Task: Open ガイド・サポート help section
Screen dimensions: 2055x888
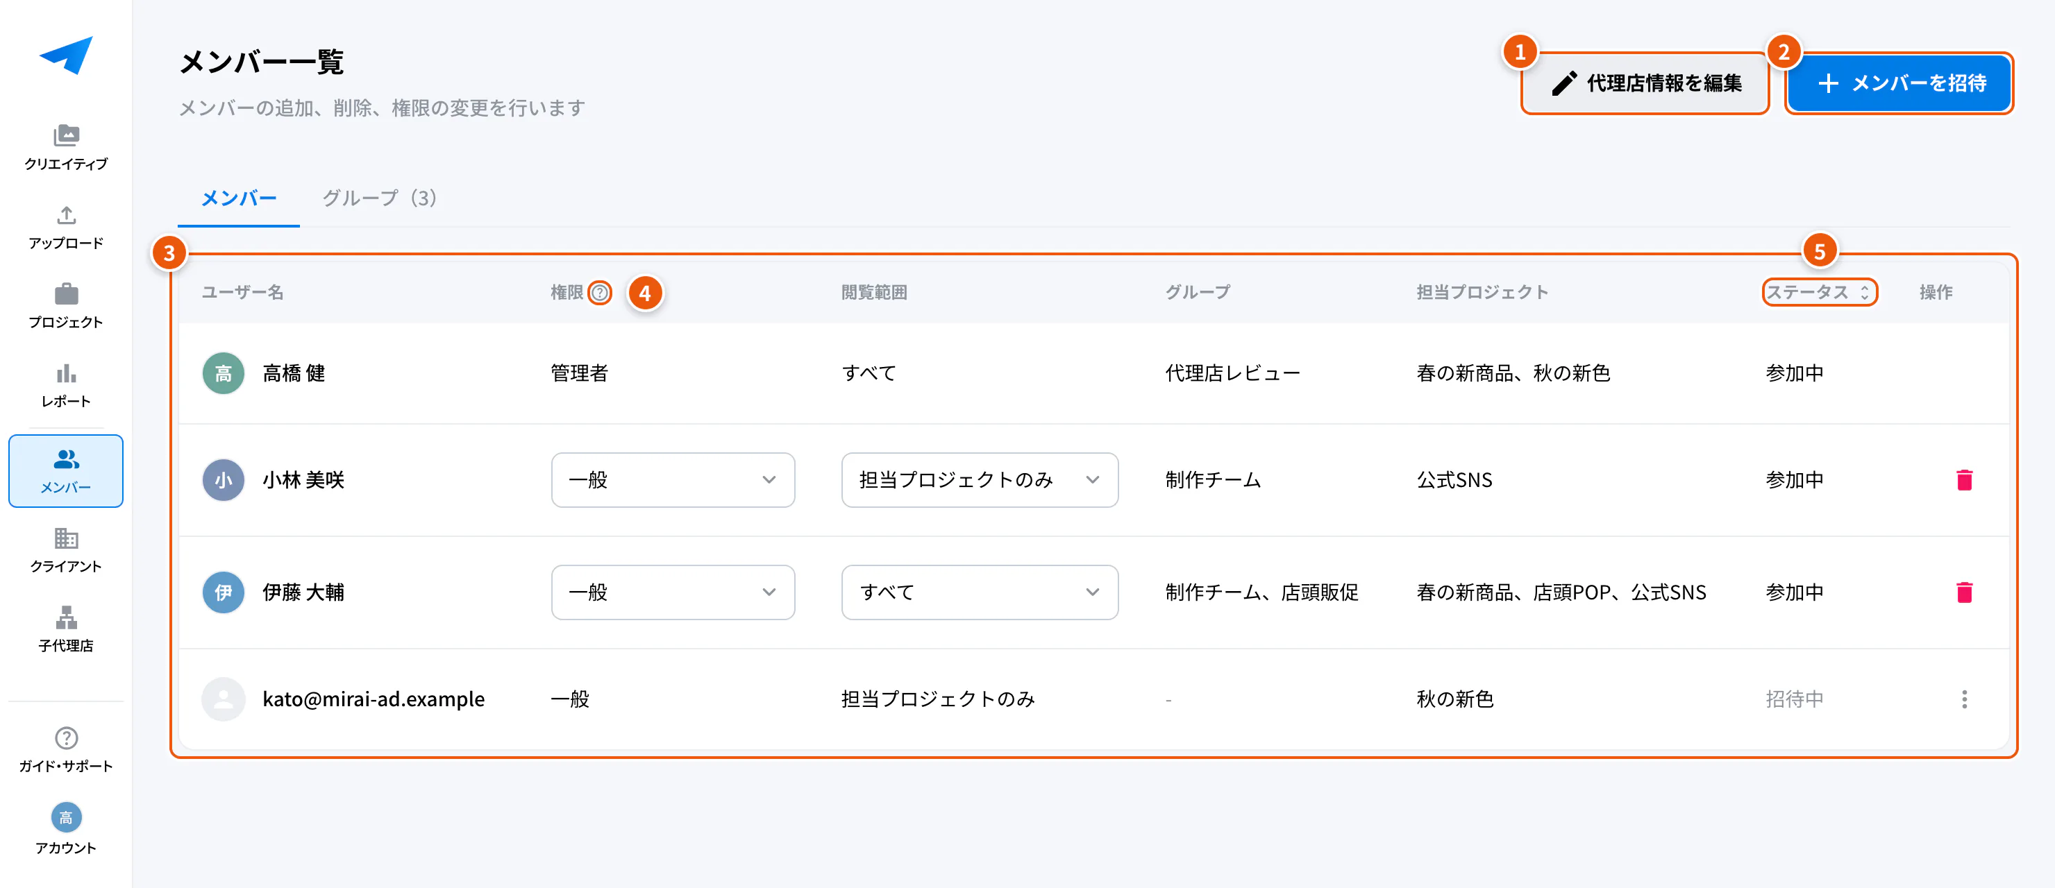Action: coord(66,750)
